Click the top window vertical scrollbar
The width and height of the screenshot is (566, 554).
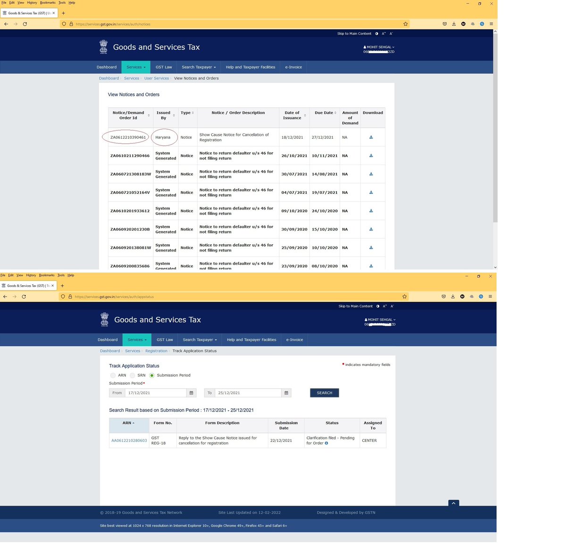[495, 127]
